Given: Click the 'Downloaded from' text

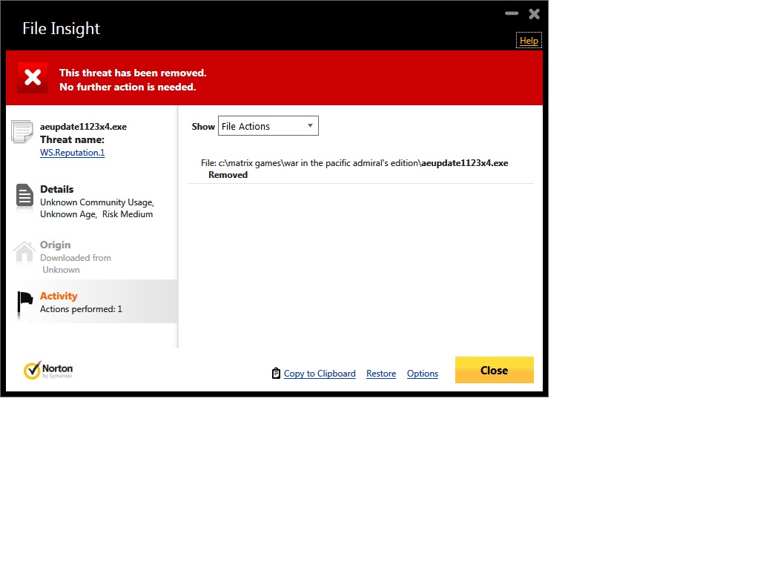Looking at the screenshot, I should (76, 258).
